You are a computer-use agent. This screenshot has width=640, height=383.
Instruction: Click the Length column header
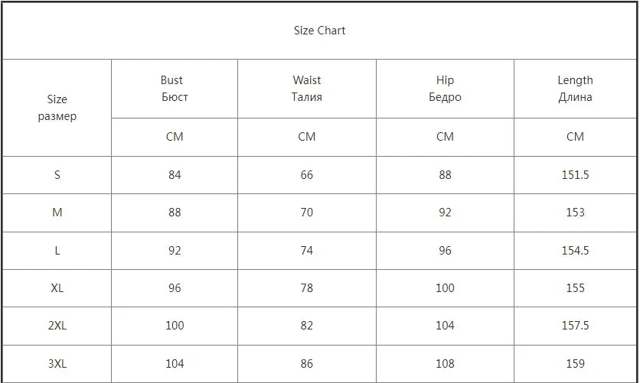point(575,89)
